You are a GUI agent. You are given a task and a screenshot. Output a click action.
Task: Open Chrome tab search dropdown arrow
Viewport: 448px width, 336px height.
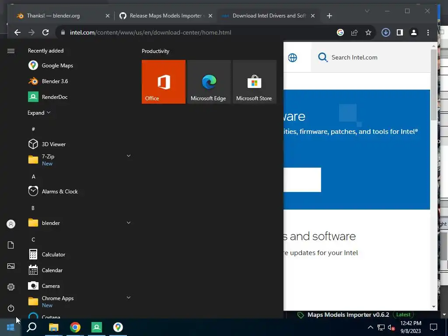click(x=367, y=11)
